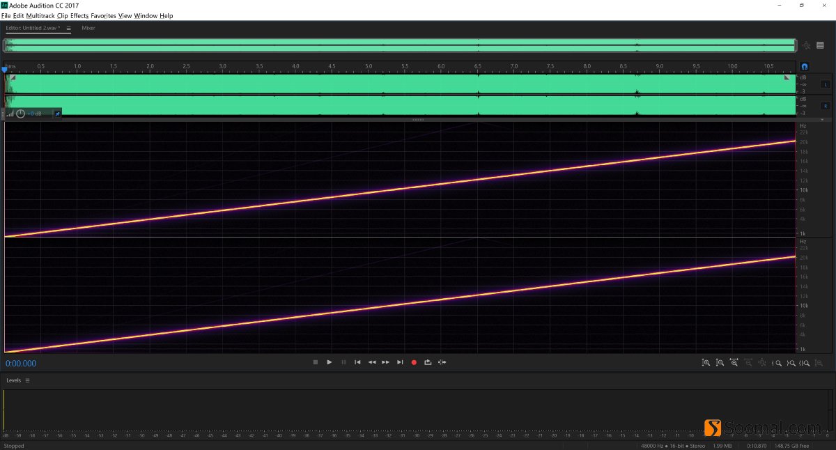Click the overview navigator waveform bar
836x450 pixels.
400,45
